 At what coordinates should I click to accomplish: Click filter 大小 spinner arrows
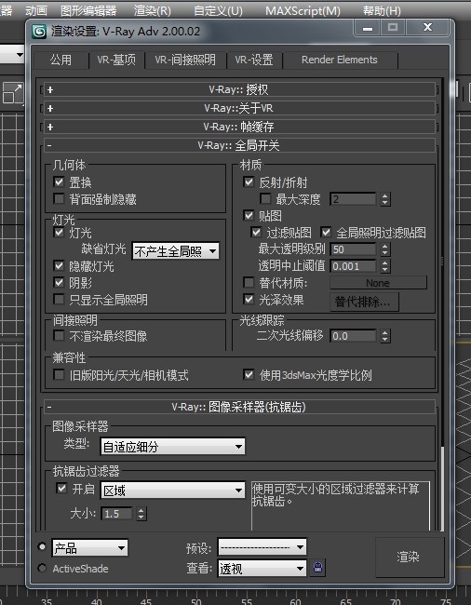click(x=141, y=514)
